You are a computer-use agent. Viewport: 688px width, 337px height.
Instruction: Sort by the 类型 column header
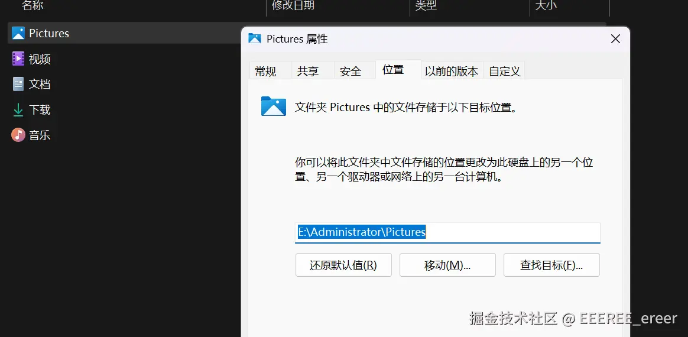pos(426,5)
